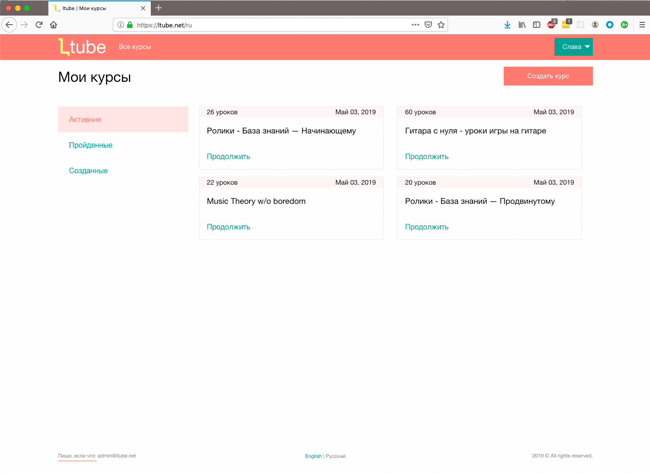650x473 pixels.
Task: Open the library bookshelf icon
Action: 522,25
